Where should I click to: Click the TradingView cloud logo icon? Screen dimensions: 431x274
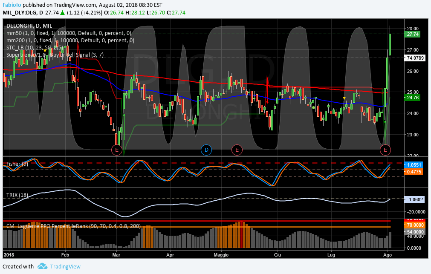pyautogui.click(x=42, y=266)
